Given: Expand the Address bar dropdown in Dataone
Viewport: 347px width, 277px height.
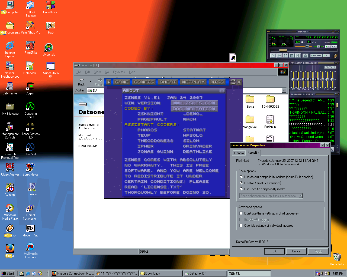Looking at the screenshot, I should click(284, 90).
